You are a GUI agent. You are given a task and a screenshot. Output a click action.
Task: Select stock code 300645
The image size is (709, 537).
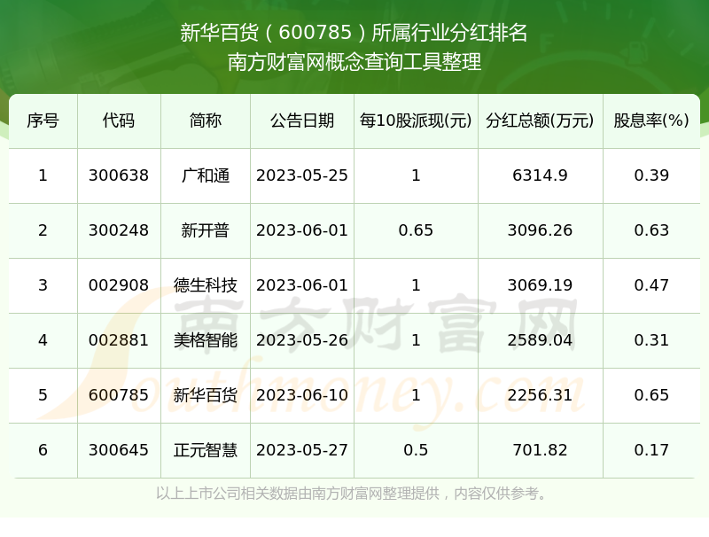click(x=119, y=450)
